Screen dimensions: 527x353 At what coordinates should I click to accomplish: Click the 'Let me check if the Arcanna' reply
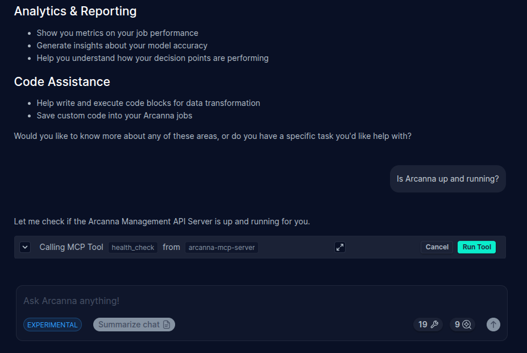pyautogui.click(x=162, y=221)
